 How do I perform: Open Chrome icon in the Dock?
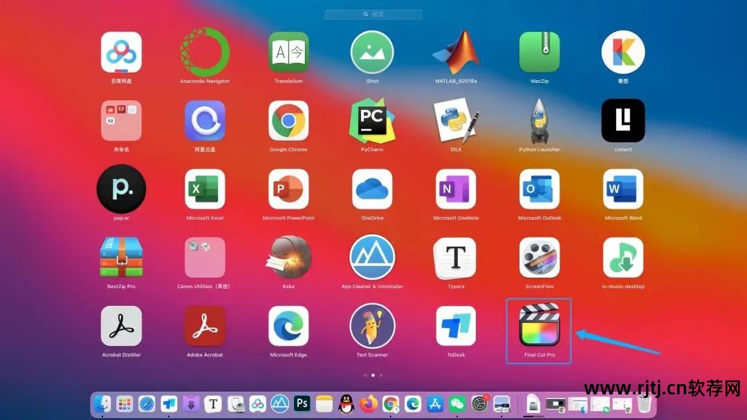click(x=391, y=404)
